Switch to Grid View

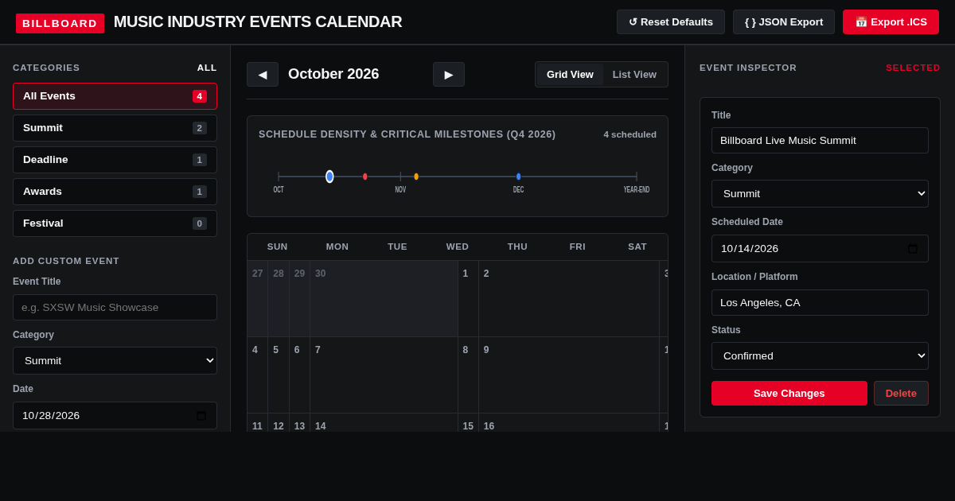pos(570,74)
